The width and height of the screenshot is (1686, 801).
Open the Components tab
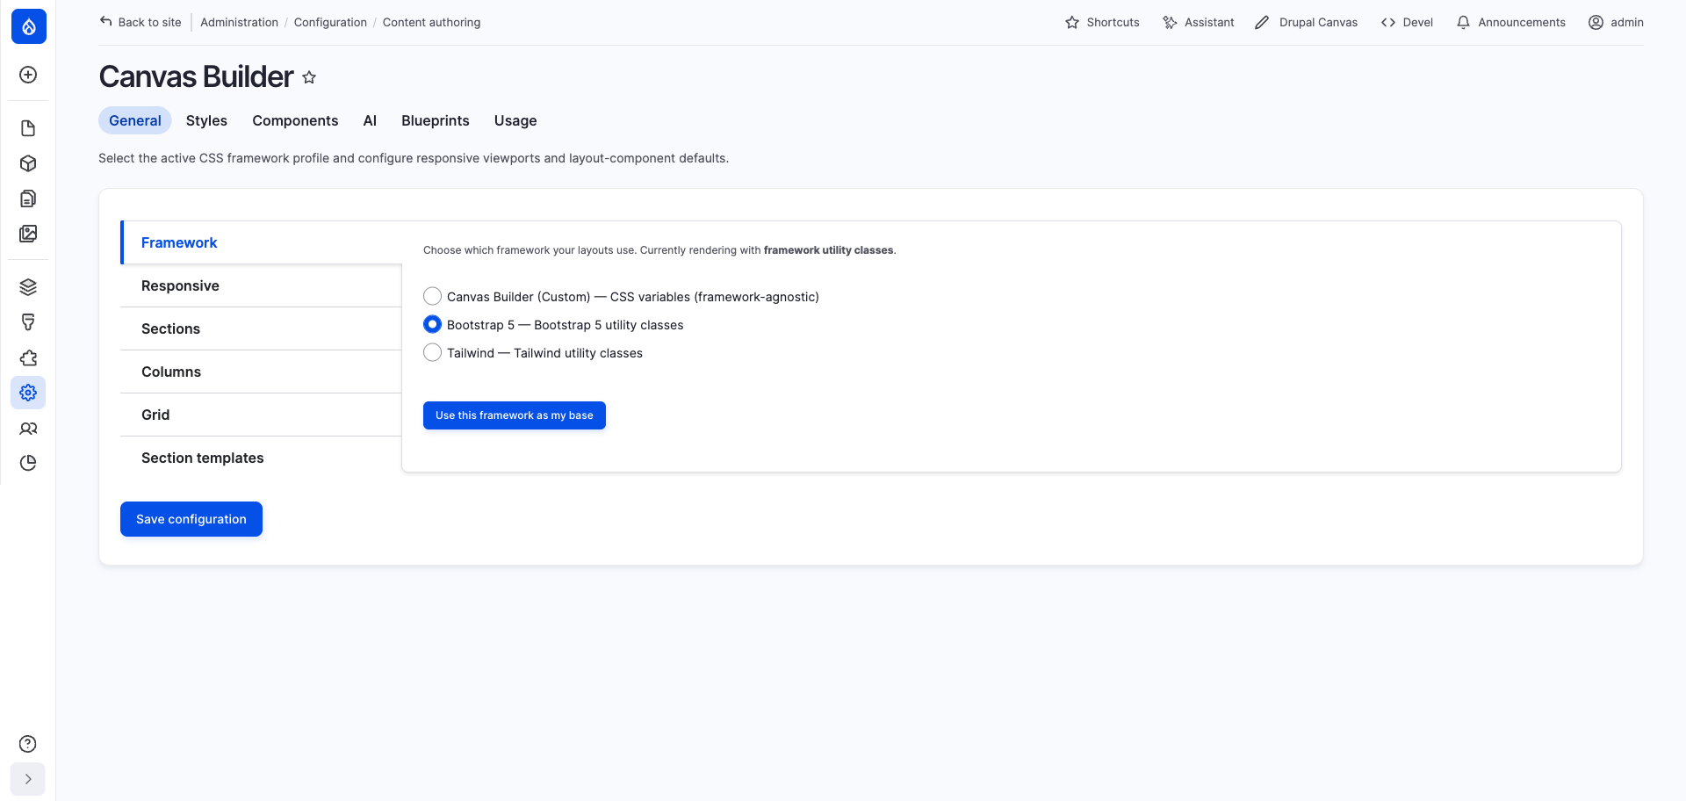(295, 120)
